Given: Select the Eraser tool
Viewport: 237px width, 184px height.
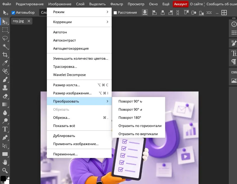Looking at the screenshot, I should [x=5, y=96].
